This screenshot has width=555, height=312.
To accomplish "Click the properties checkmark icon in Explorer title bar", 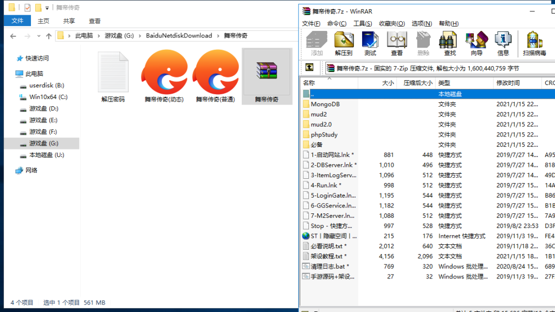I will pyautogui.click(x=27, y=8).
